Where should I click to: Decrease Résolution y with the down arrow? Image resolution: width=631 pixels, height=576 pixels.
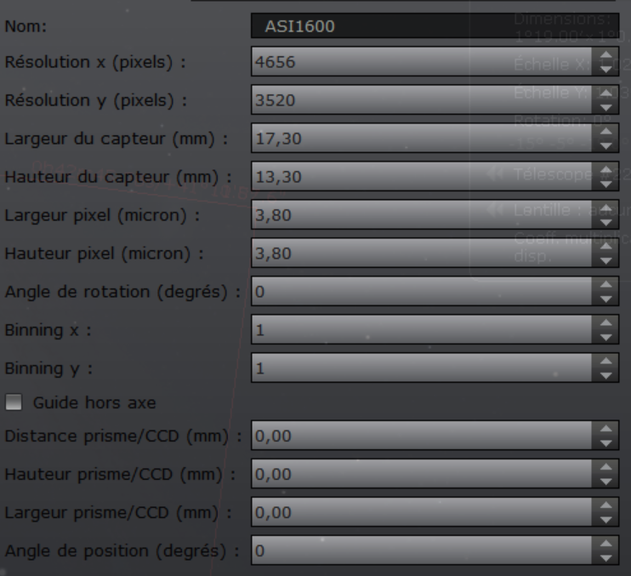coord(605,107)
